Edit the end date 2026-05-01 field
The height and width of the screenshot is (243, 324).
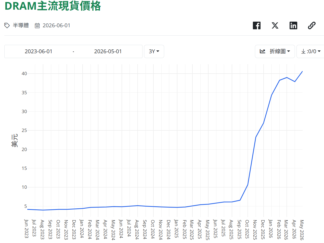pos(108,51)
